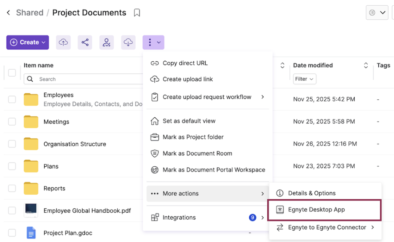Go back using the left arrow

pos(8,13)
